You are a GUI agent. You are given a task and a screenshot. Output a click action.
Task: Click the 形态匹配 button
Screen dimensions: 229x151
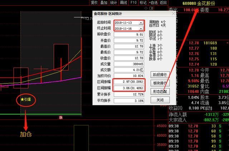[160, 91]
